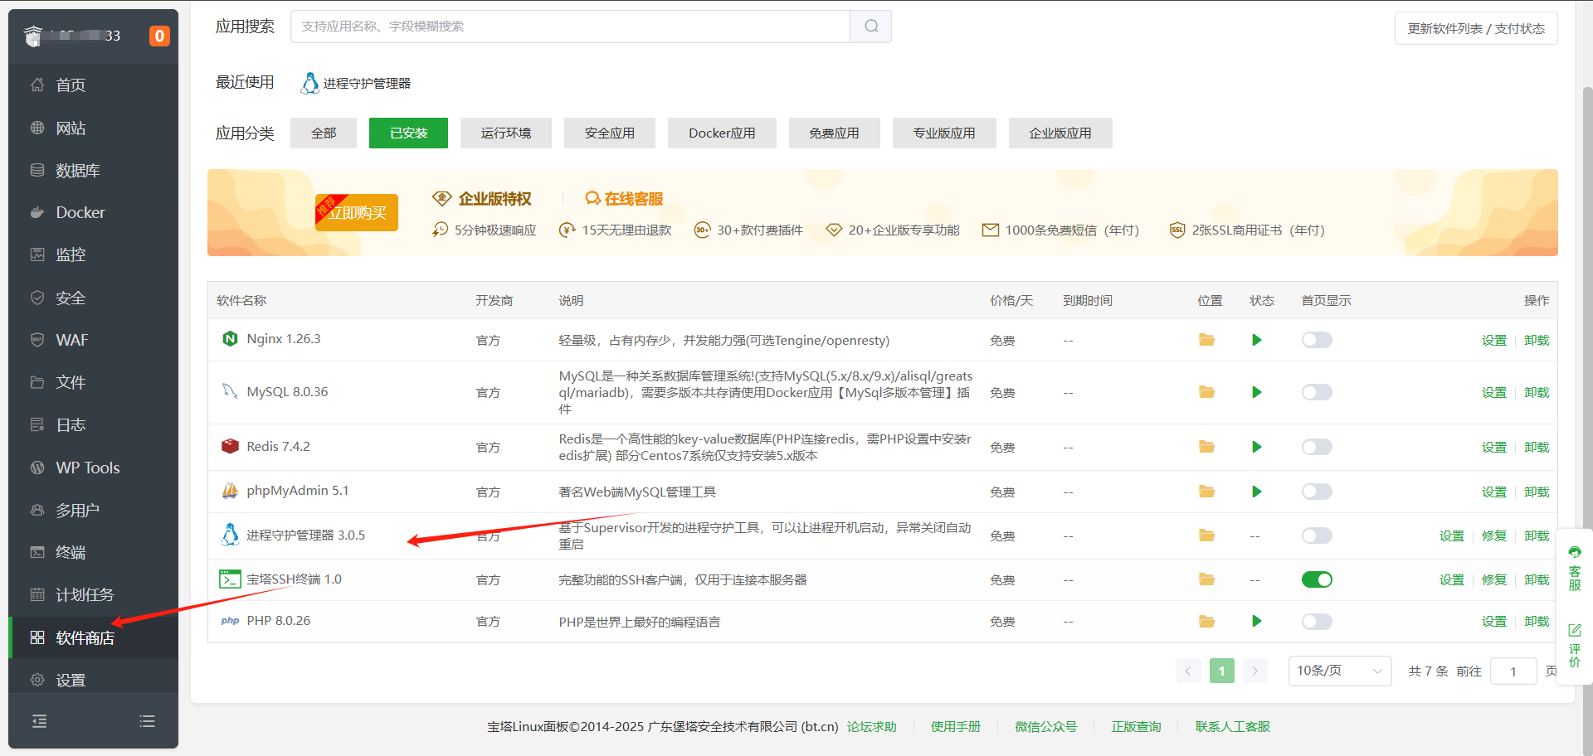Open the notification badge showing 0
The width and height of the screenshot is (1593, 756).
click(x=159, y=36)
